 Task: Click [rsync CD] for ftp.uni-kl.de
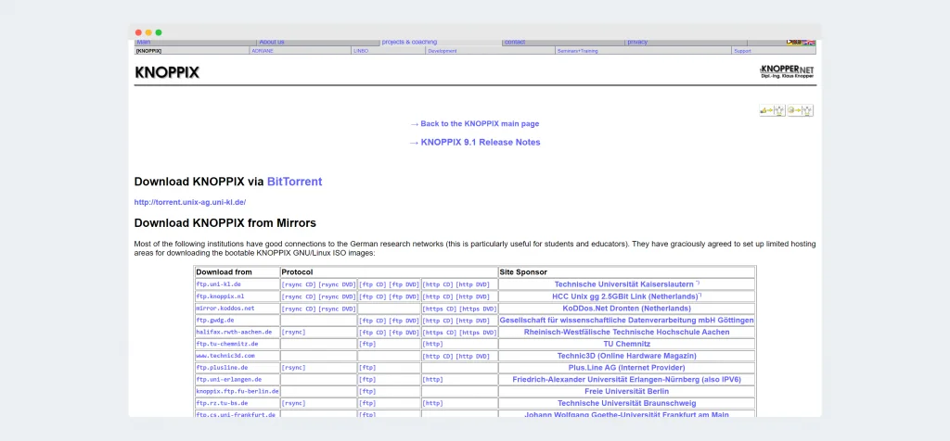[300, 284]
